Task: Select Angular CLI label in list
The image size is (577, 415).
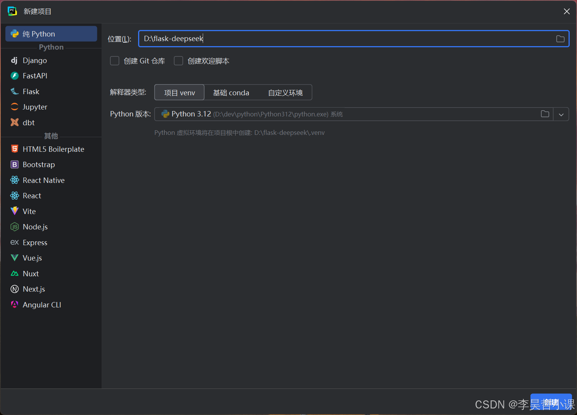Action: 42,305
